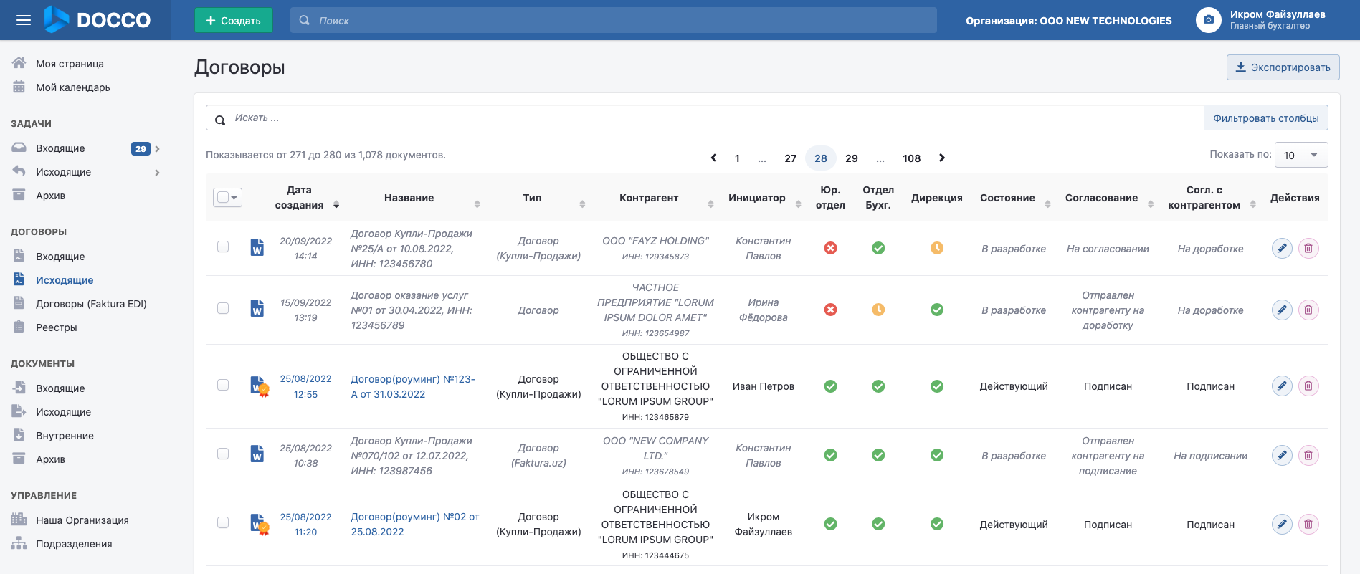Expand the Входящие tasks chevron

pyautogui.click(x=157, y=149)
